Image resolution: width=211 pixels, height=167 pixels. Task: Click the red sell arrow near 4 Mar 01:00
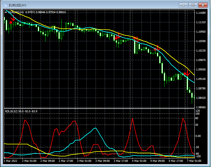coord(137,40)
